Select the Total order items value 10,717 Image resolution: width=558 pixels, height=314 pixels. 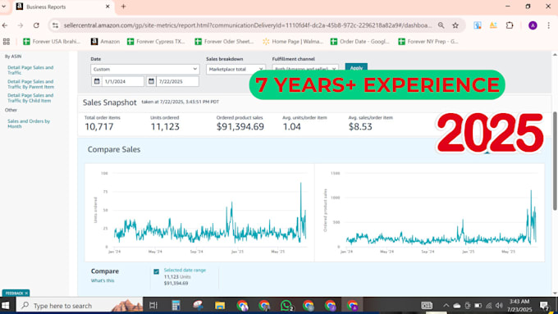tap(99, 126)
